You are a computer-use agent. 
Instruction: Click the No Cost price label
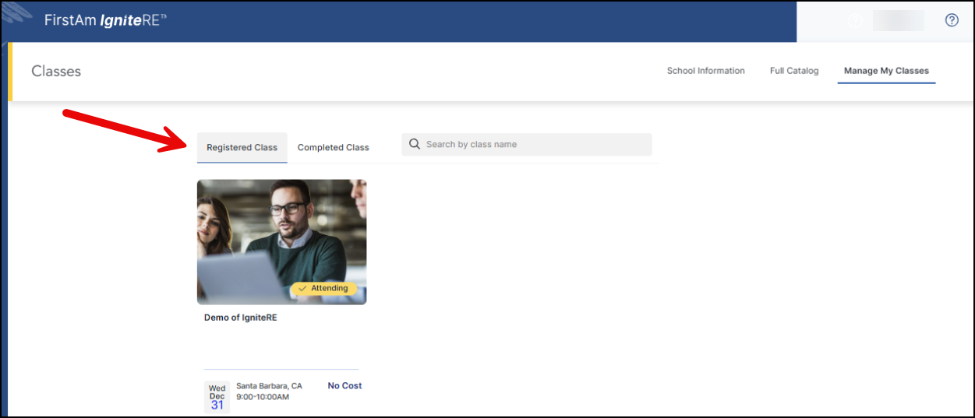click(344, 385)
